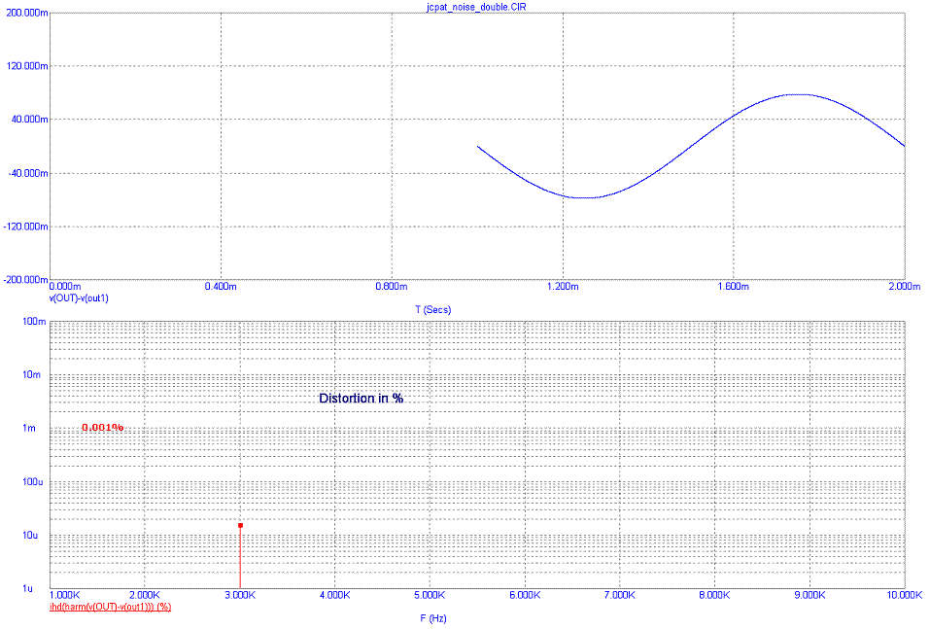Click the 4.000K frequency axis label
The image size is (930, 629).
pos(334,595)
